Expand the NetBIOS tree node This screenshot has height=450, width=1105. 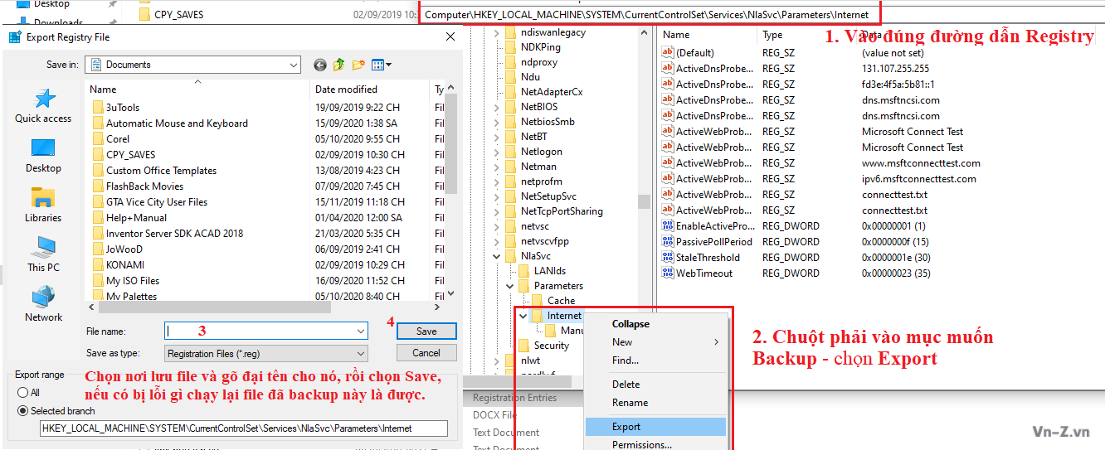496,107
